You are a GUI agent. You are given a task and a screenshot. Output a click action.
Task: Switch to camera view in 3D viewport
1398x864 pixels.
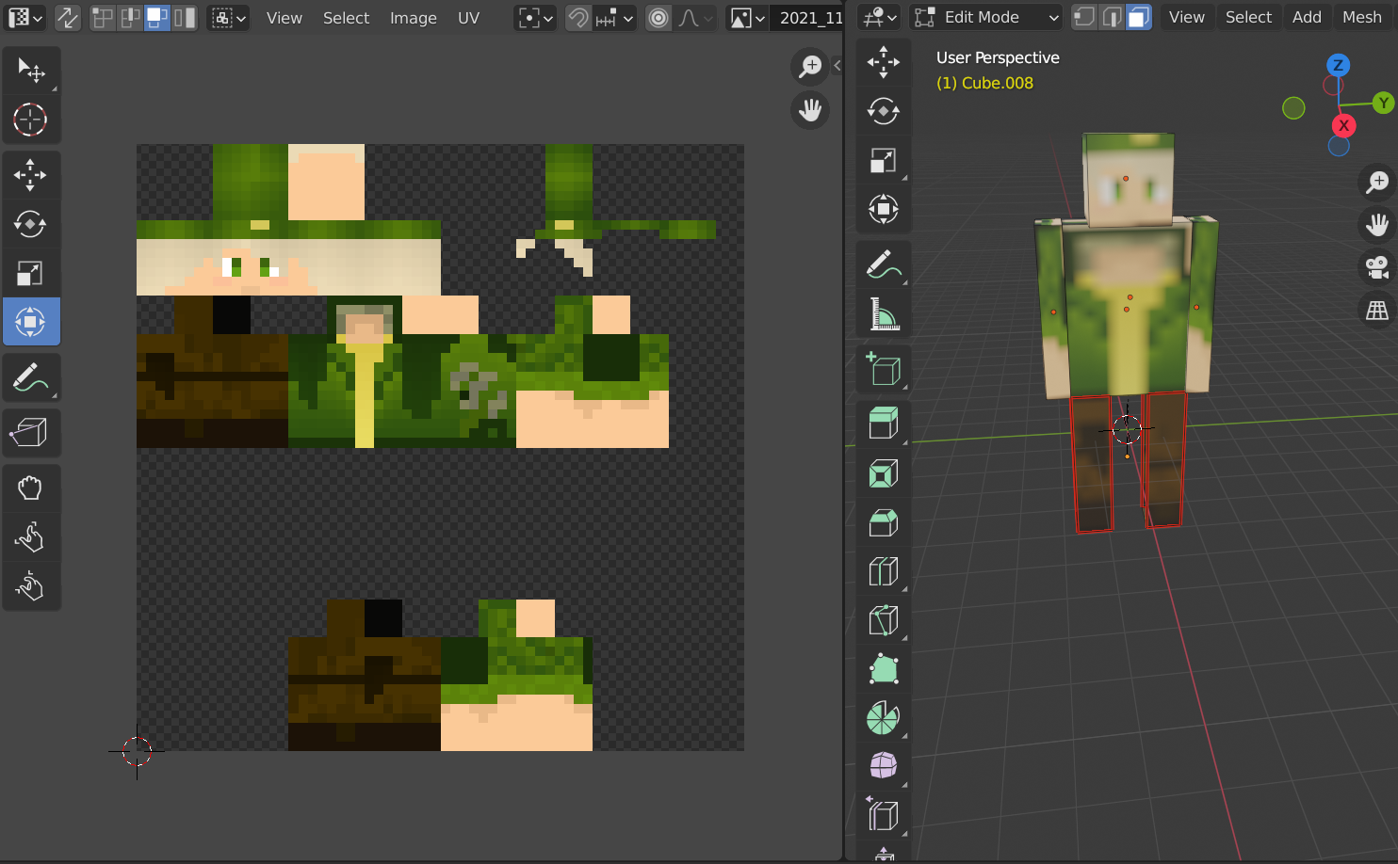pyautogui.click(x=1377, y=267)
